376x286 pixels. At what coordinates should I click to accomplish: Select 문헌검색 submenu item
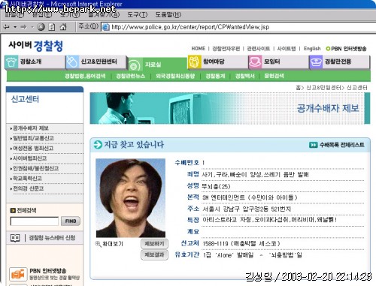click(x=274, y=76)
